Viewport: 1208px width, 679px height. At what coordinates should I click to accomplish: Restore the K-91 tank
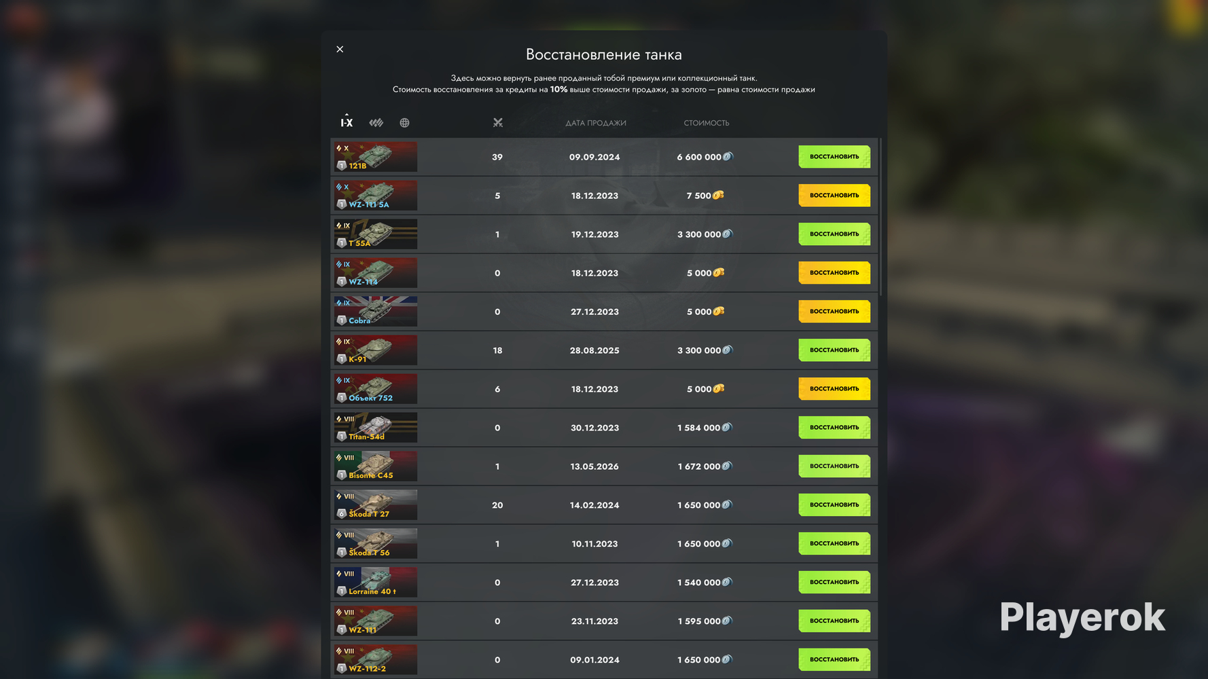pyautogui.click(x=834, y=350)
